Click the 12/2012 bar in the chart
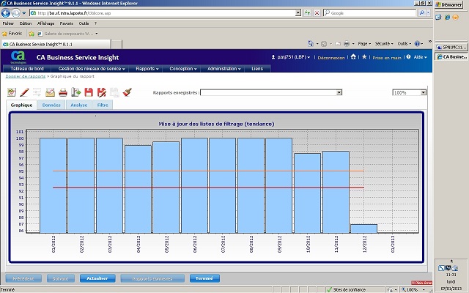This screenshot has height=293, width=469. point(363,229)
